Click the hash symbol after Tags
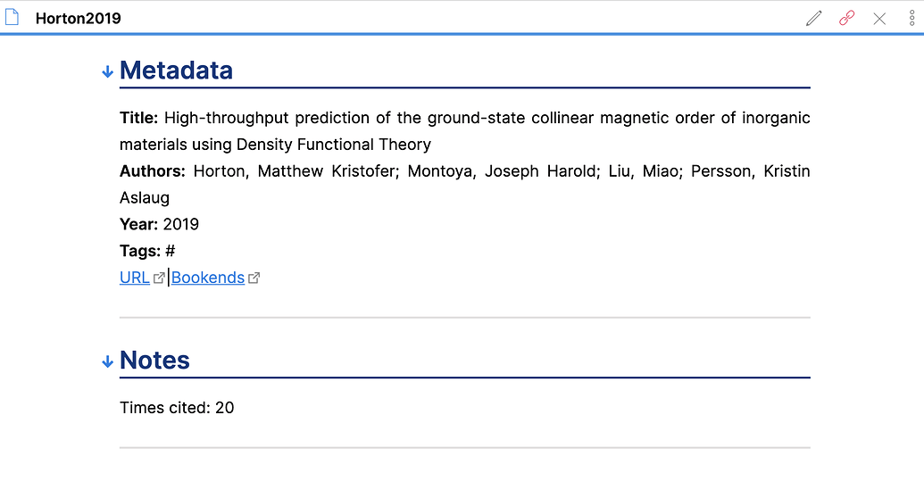This screenshot has height=498, width=924. click(171, 251)
